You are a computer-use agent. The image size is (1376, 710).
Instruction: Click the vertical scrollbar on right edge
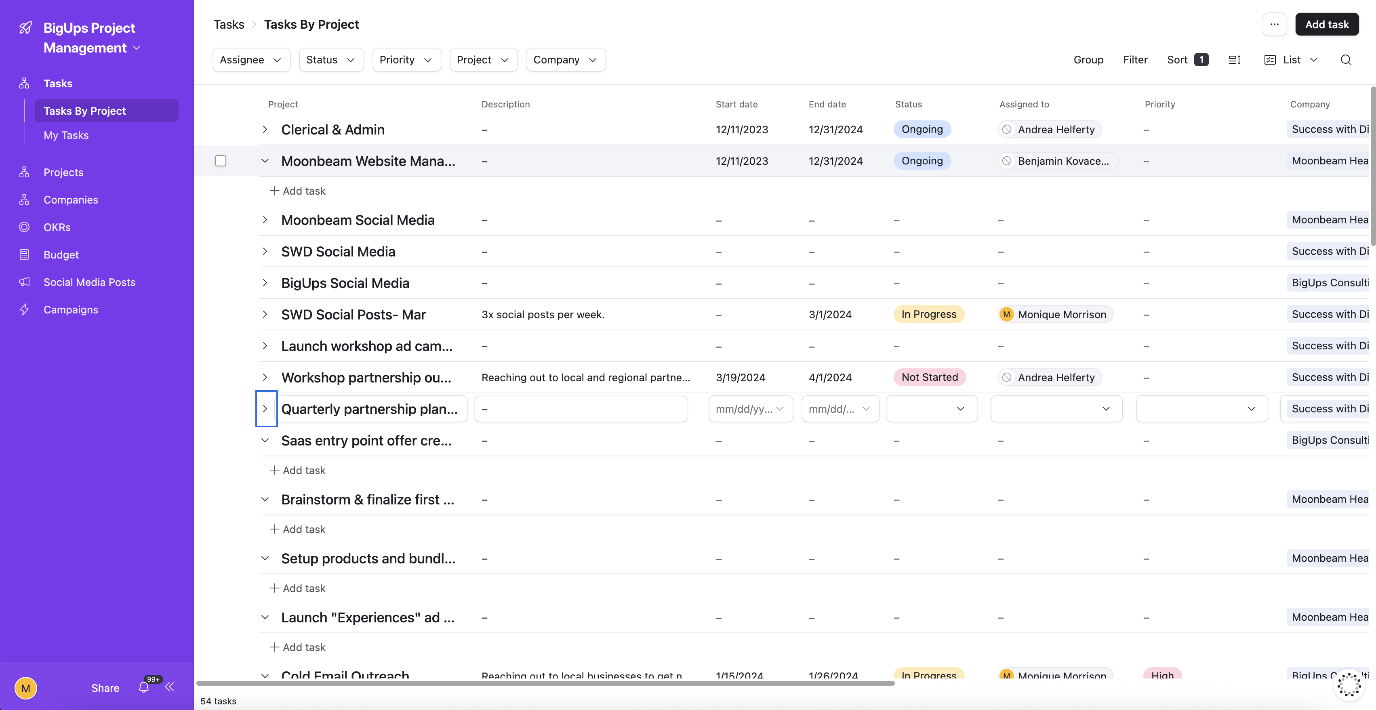(1372, 166)
